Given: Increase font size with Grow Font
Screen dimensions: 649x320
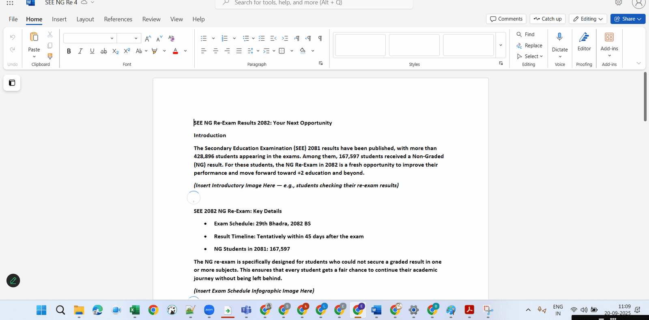Looking at the screenshot, I should 148,38.
